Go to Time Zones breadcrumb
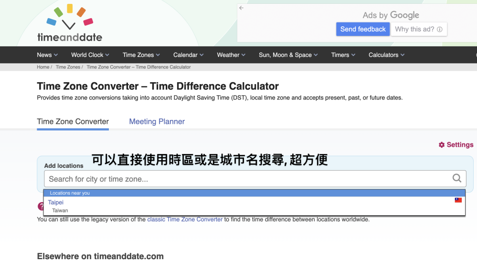Screen dimensions: 477x263 click(68, 67)
